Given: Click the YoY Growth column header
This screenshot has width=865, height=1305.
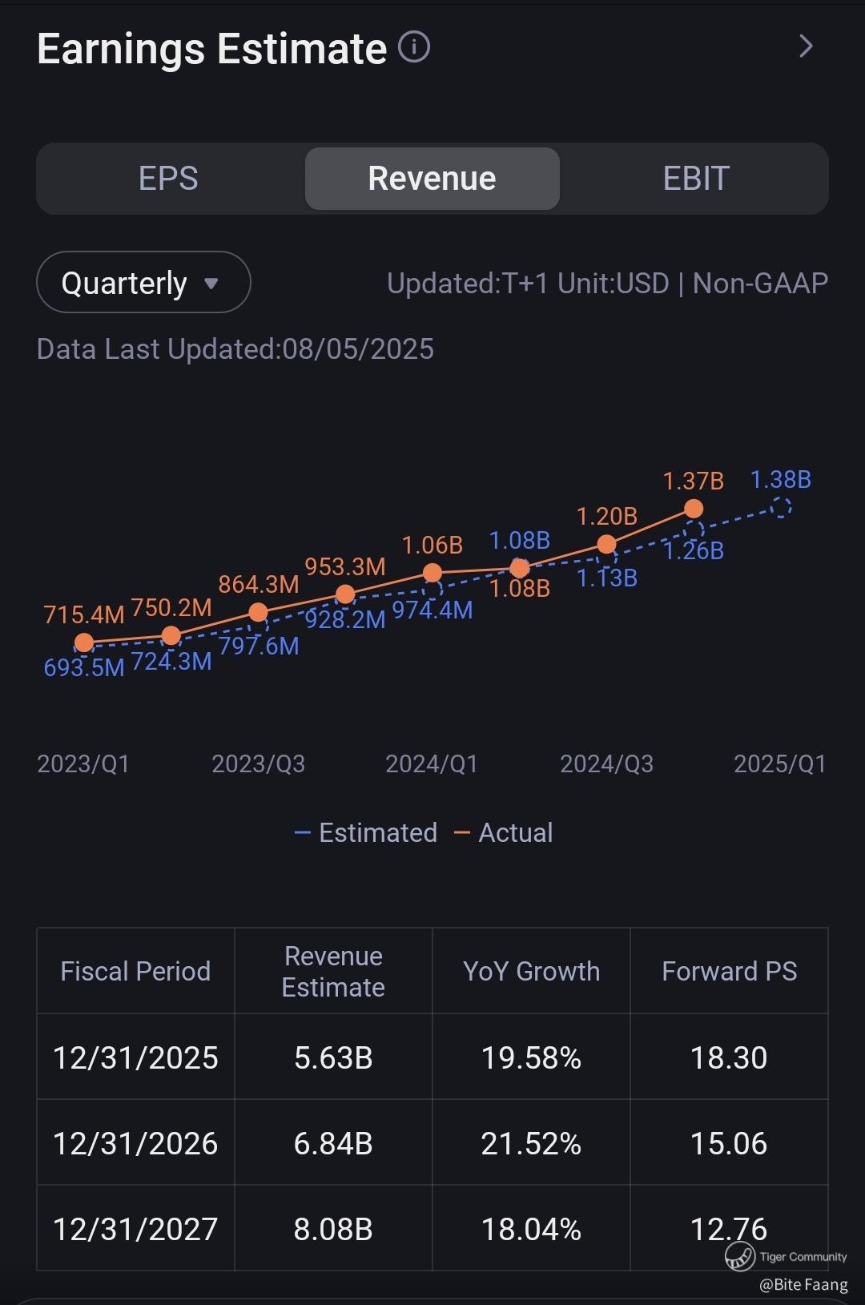Looking at the screenshot, I should [x=531, y=971].
